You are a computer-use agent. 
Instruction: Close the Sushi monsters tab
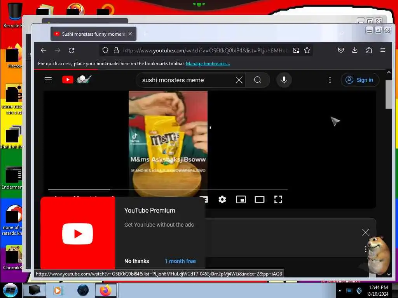pyautogui.click(x=130, y=34)
